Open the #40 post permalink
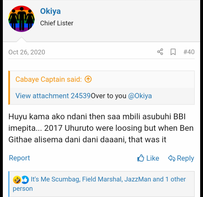Image resolution: width=203 pixels, height=197 pixels. [x=189, y=52]
